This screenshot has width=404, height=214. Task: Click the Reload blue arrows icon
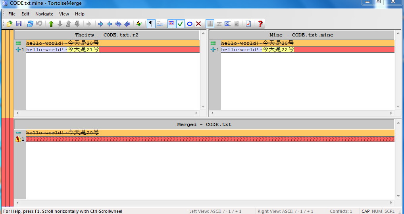[x=31, y=24]
